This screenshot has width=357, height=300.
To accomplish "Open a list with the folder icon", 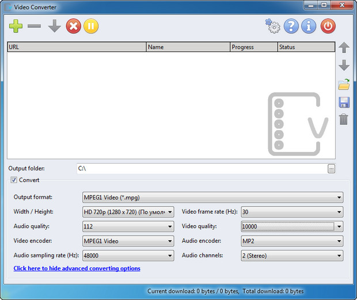I will click(344, 85).
